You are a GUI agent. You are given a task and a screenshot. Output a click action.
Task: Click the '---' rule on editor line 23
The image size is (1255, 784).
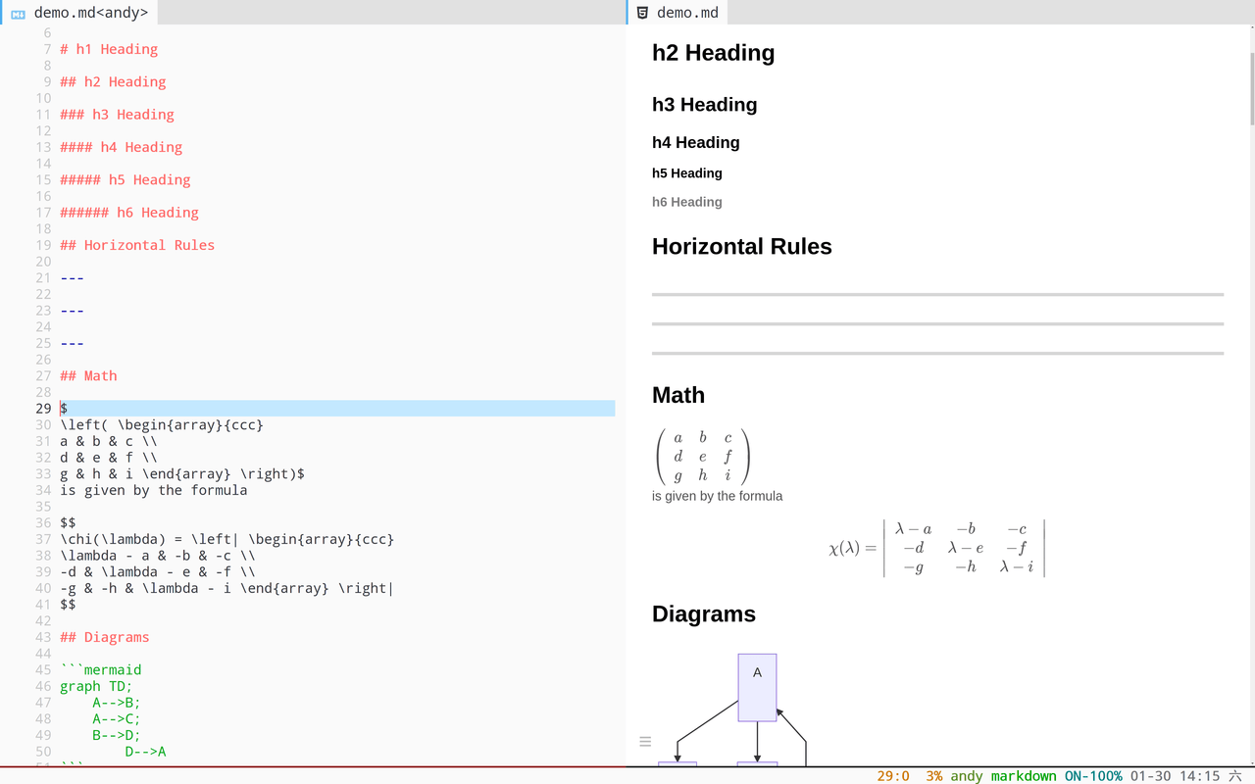point(72,311)
